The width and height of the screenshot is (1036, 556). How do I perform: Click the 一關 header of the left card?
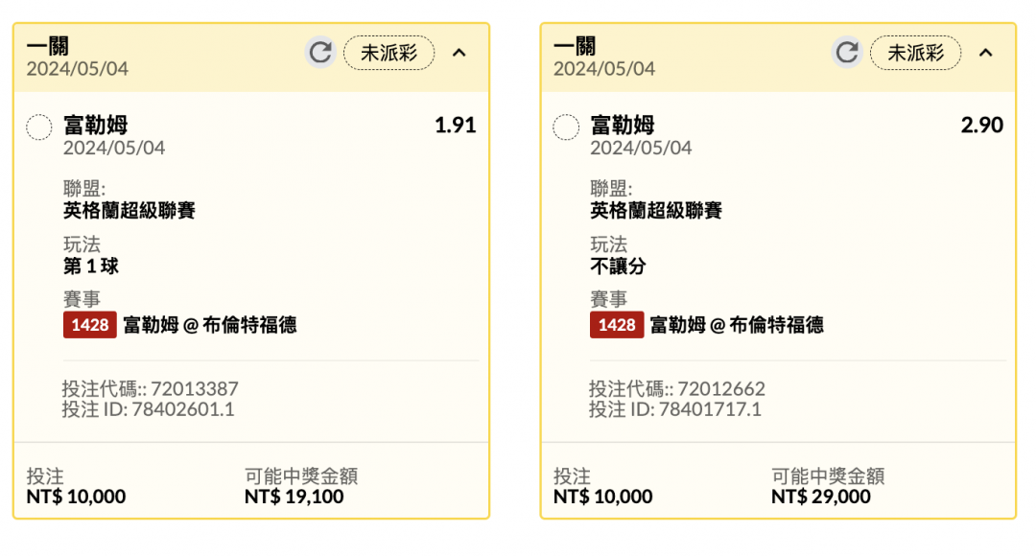coord(48,46)
